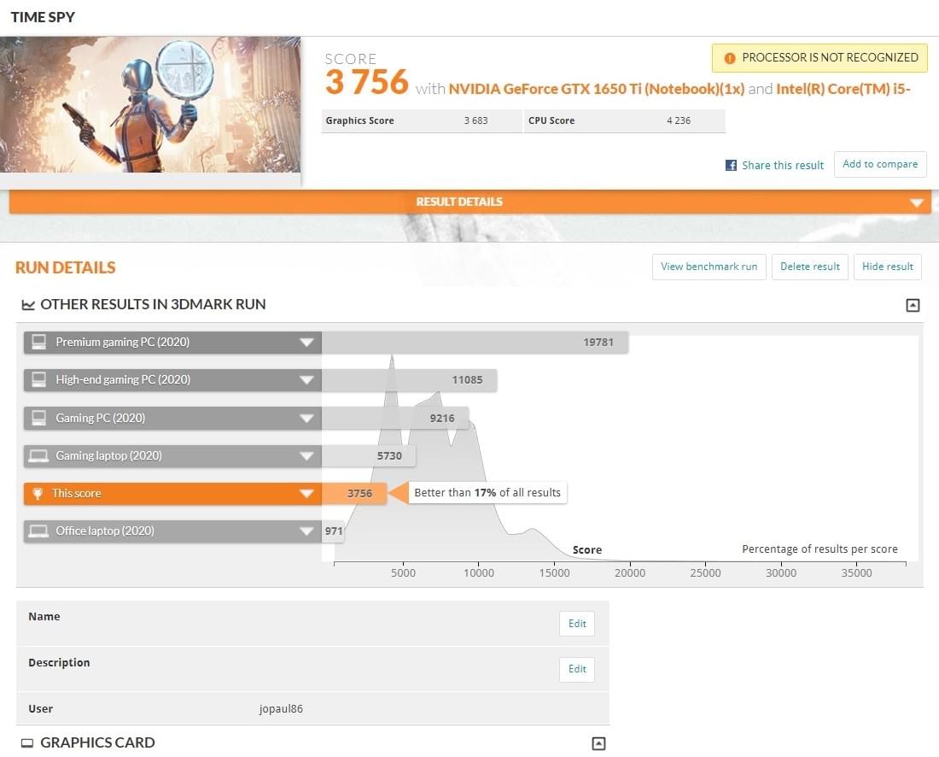Click Share this result link
This screenshot has height=757, width=939.
(x=783, y=165)
